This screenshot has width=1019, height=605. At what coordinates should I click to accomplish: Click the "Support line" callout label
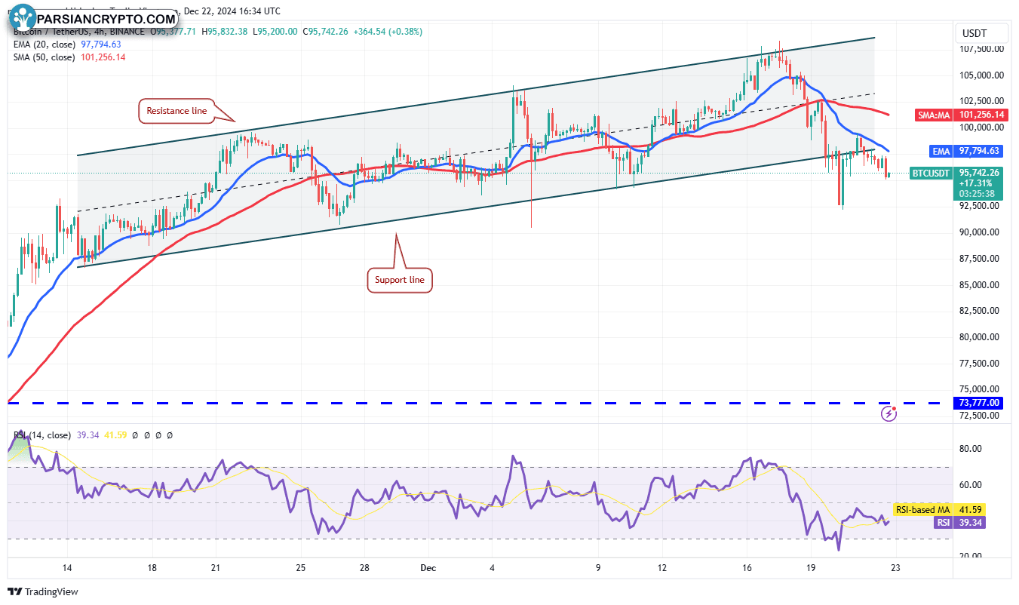coord(400,280)
